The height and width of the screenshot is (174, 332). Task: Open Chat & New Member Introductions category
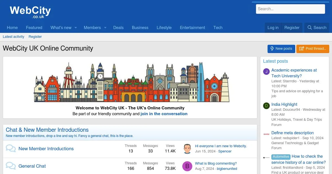click(47, 130)
